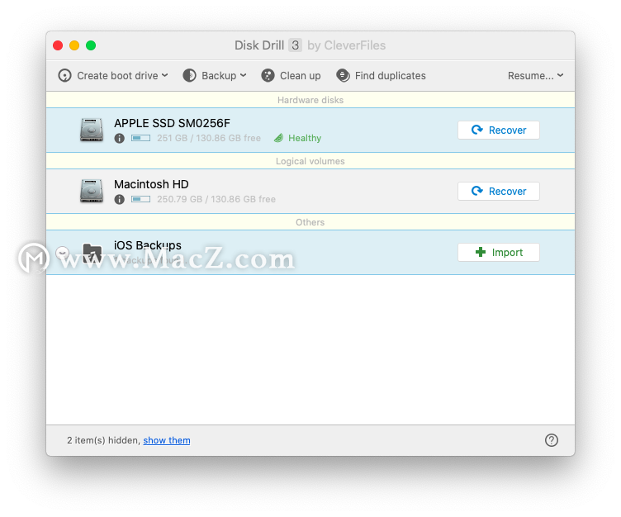Collapse the iOS Backups row expander
The image size is (621, 517).
click(x=63, y=253)
